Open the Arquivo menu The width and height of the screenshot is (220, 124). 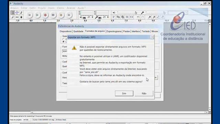(x=14, y=8)
